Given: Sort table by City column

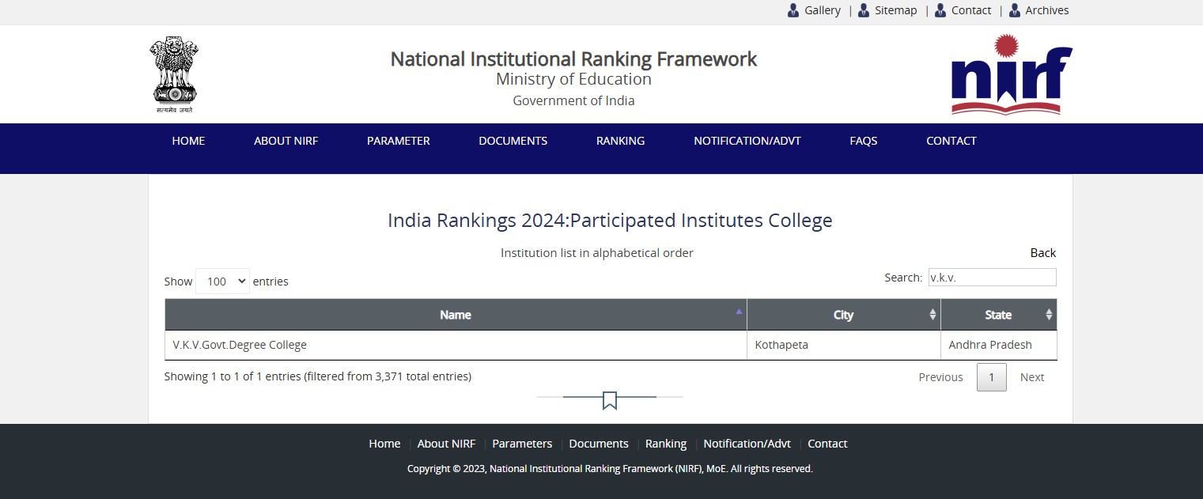Looking at the screenshot, I should 843,315.
